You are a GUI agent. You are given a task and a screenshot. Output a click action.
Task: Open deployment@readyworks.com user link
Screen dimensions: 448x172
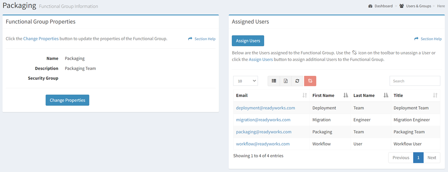pos(265,108)
